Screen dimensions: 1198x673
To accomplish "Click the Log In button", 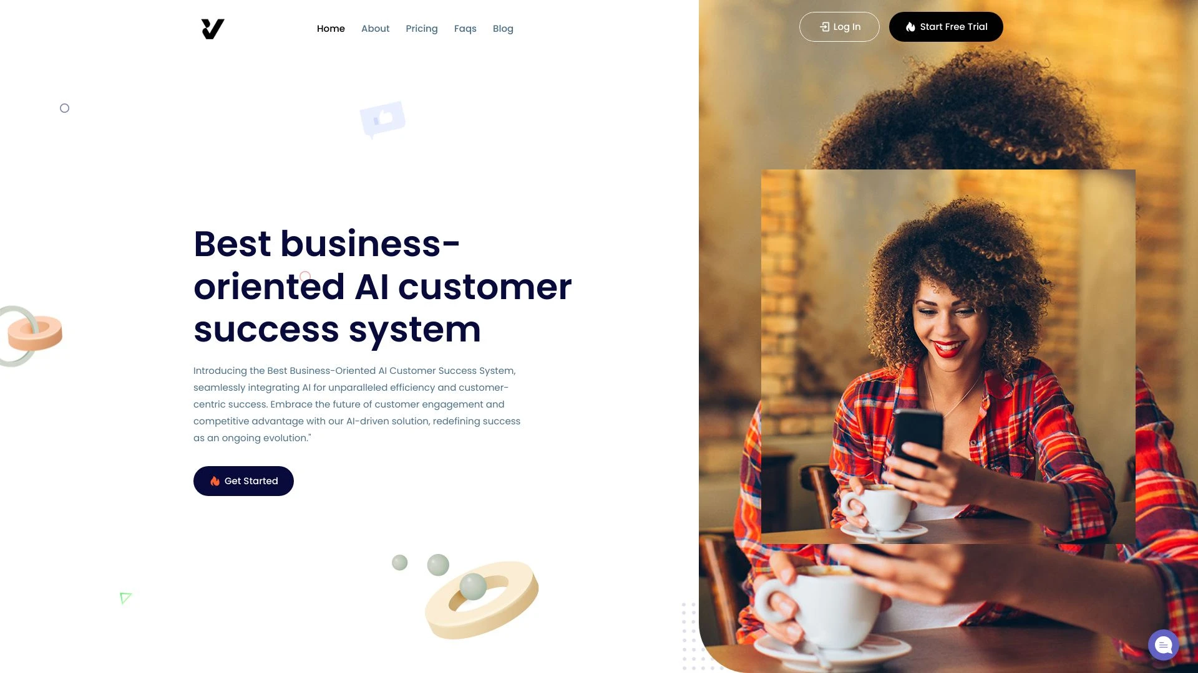I will pyautogui.click(x=839, y=27).
